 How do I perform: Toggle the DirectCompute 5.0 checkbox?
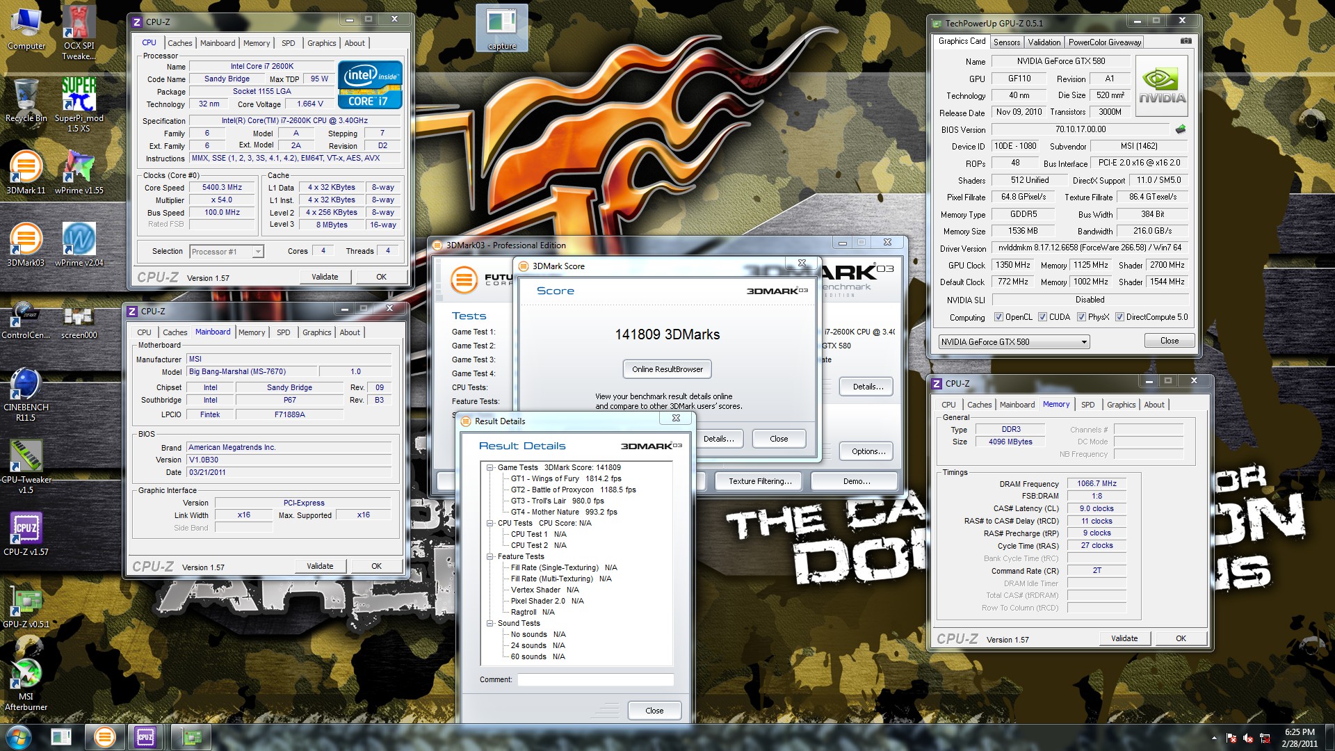pyautogui.click(x=1119, y=317)
